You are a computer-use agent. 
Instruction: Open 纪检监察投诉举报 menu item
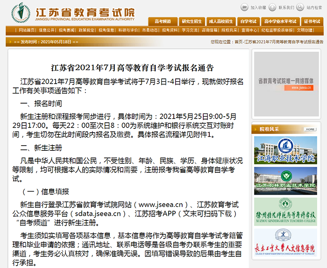click(277, 30)
